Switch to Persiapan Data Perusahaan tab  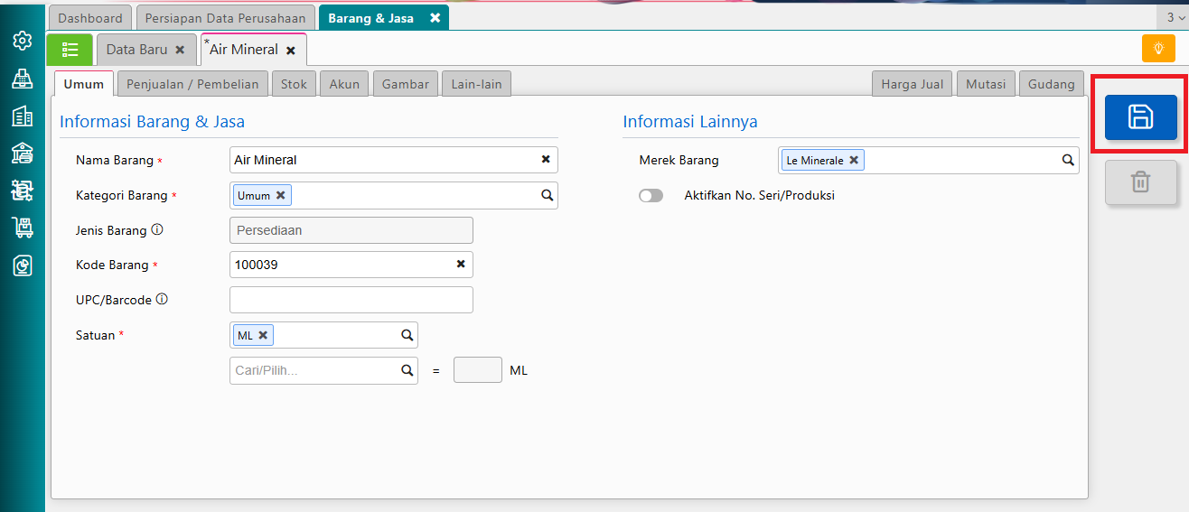coord(226,18)
